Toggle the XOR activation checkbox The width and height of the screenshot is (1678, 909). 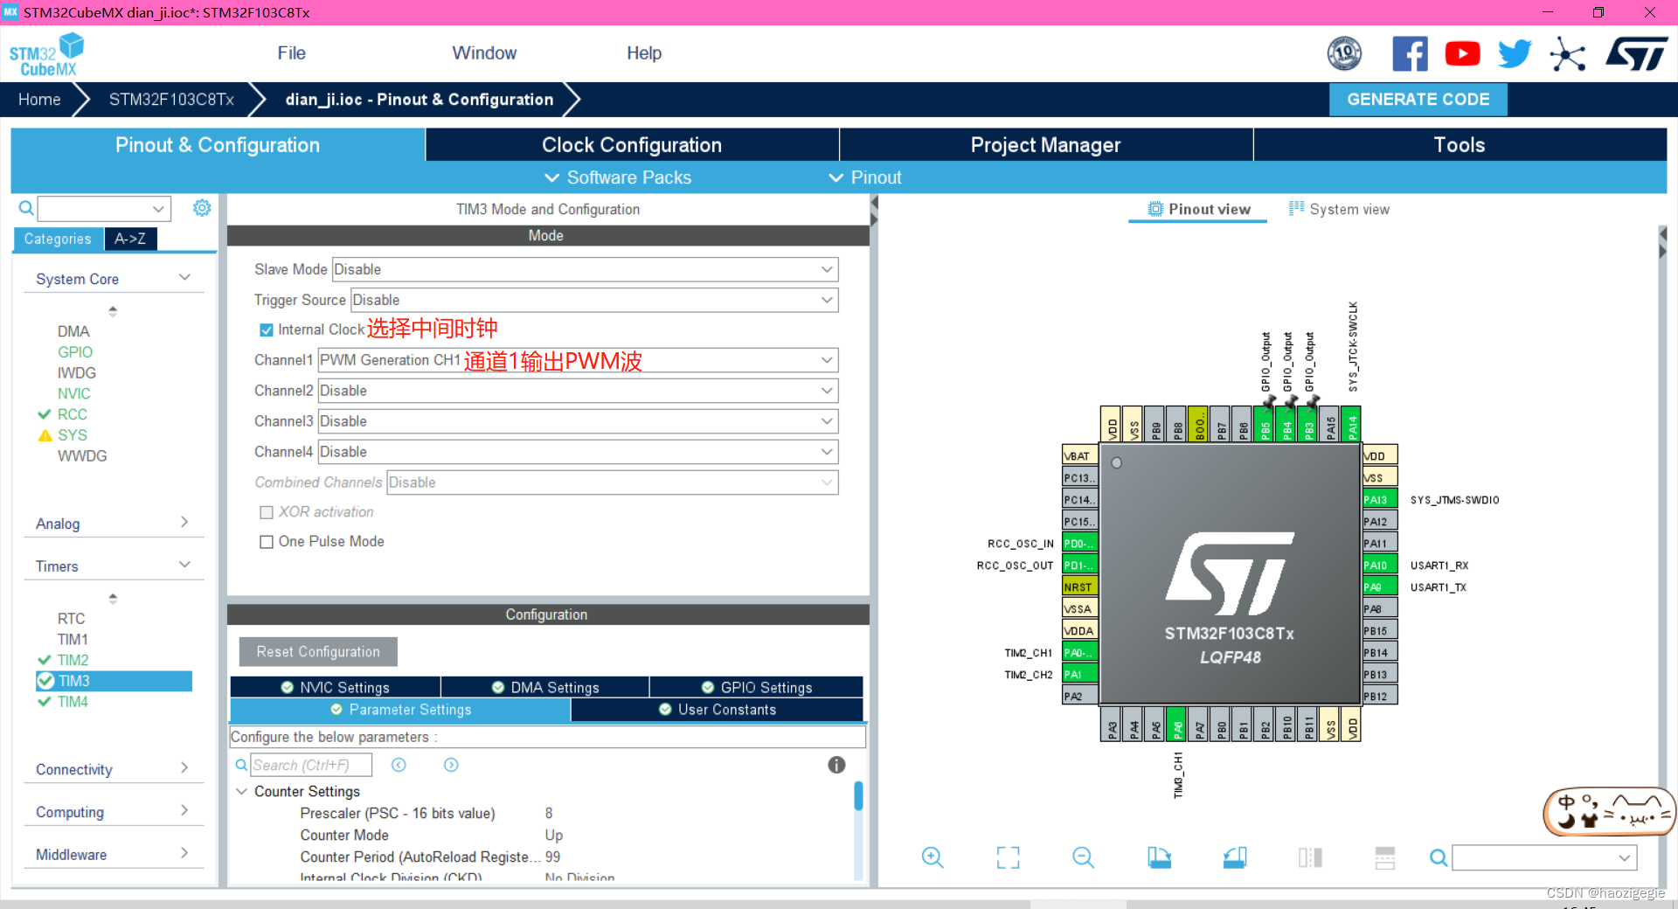click(x=267, y=512)
